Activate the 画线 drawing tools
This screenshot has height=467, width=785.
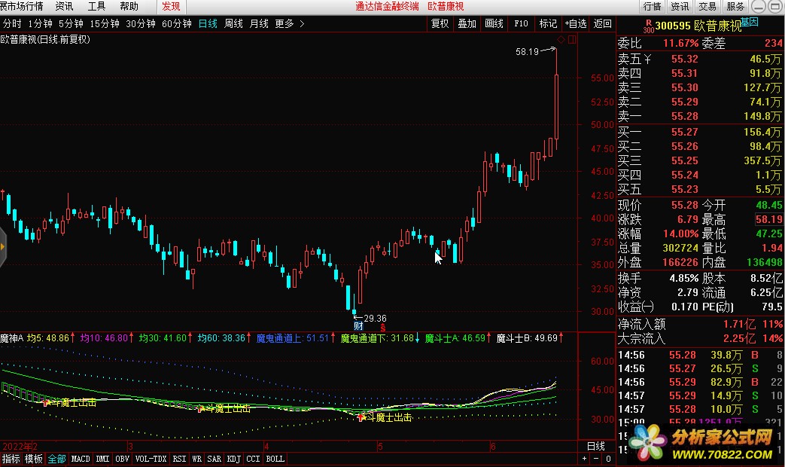click(x=494, y=23)
